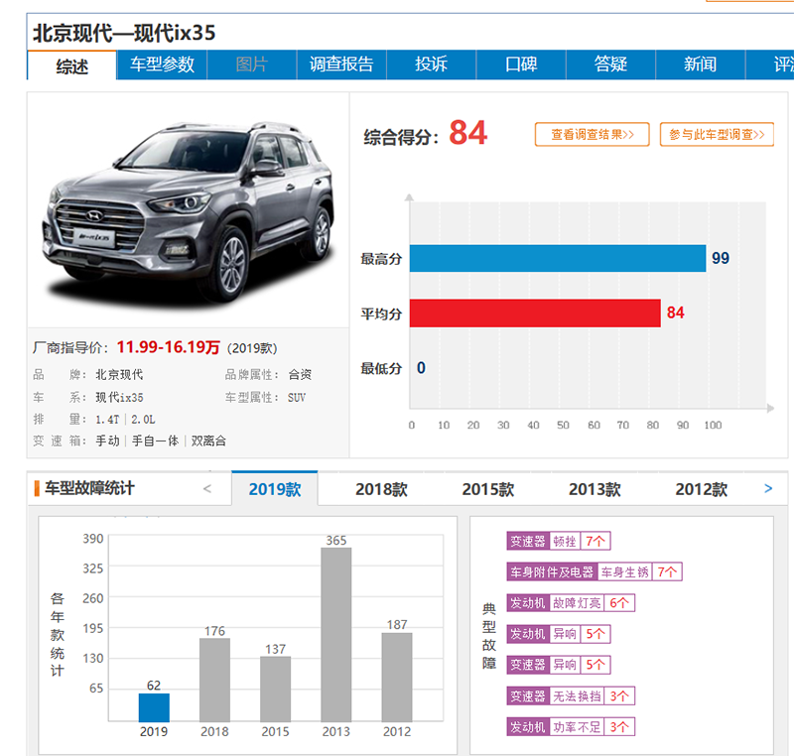Open the 发动机 功率不足 3个 fault tag
This screenshot has width=794, height=756.
tap(571, 726)
